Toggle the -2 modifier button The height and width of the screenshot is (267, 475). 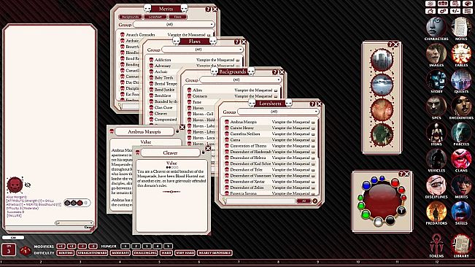(x=93, y=246)
